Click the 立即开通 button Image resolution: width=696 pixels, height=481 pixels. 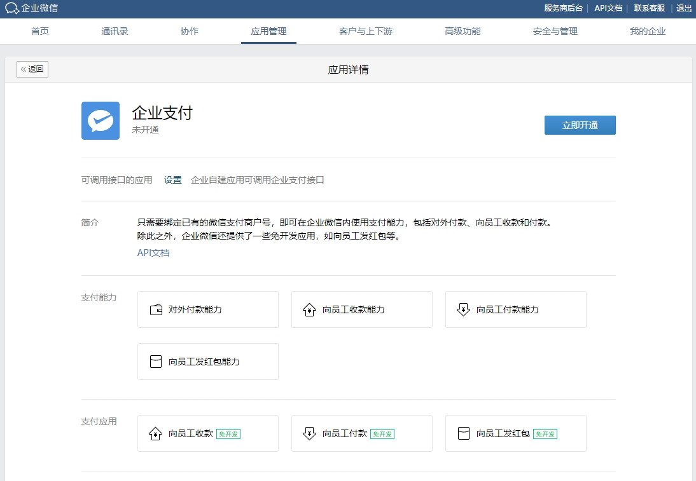pos(580,125)
